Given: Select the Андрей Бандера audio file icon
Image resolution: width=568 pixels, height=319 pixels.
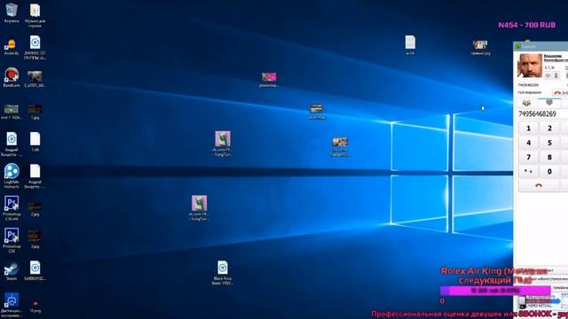Looking at the screenshot, I should coord(12,144).
